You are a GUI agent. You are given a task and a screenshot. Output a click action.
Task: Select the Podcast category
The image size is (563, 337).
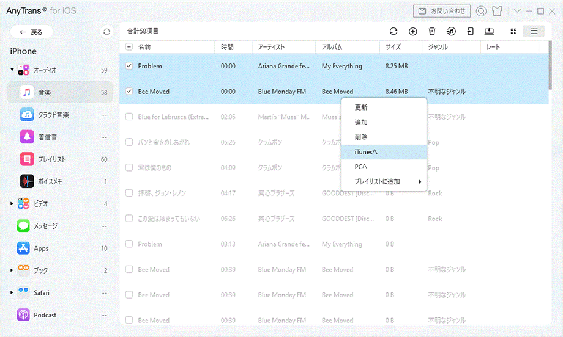point(60,315)
